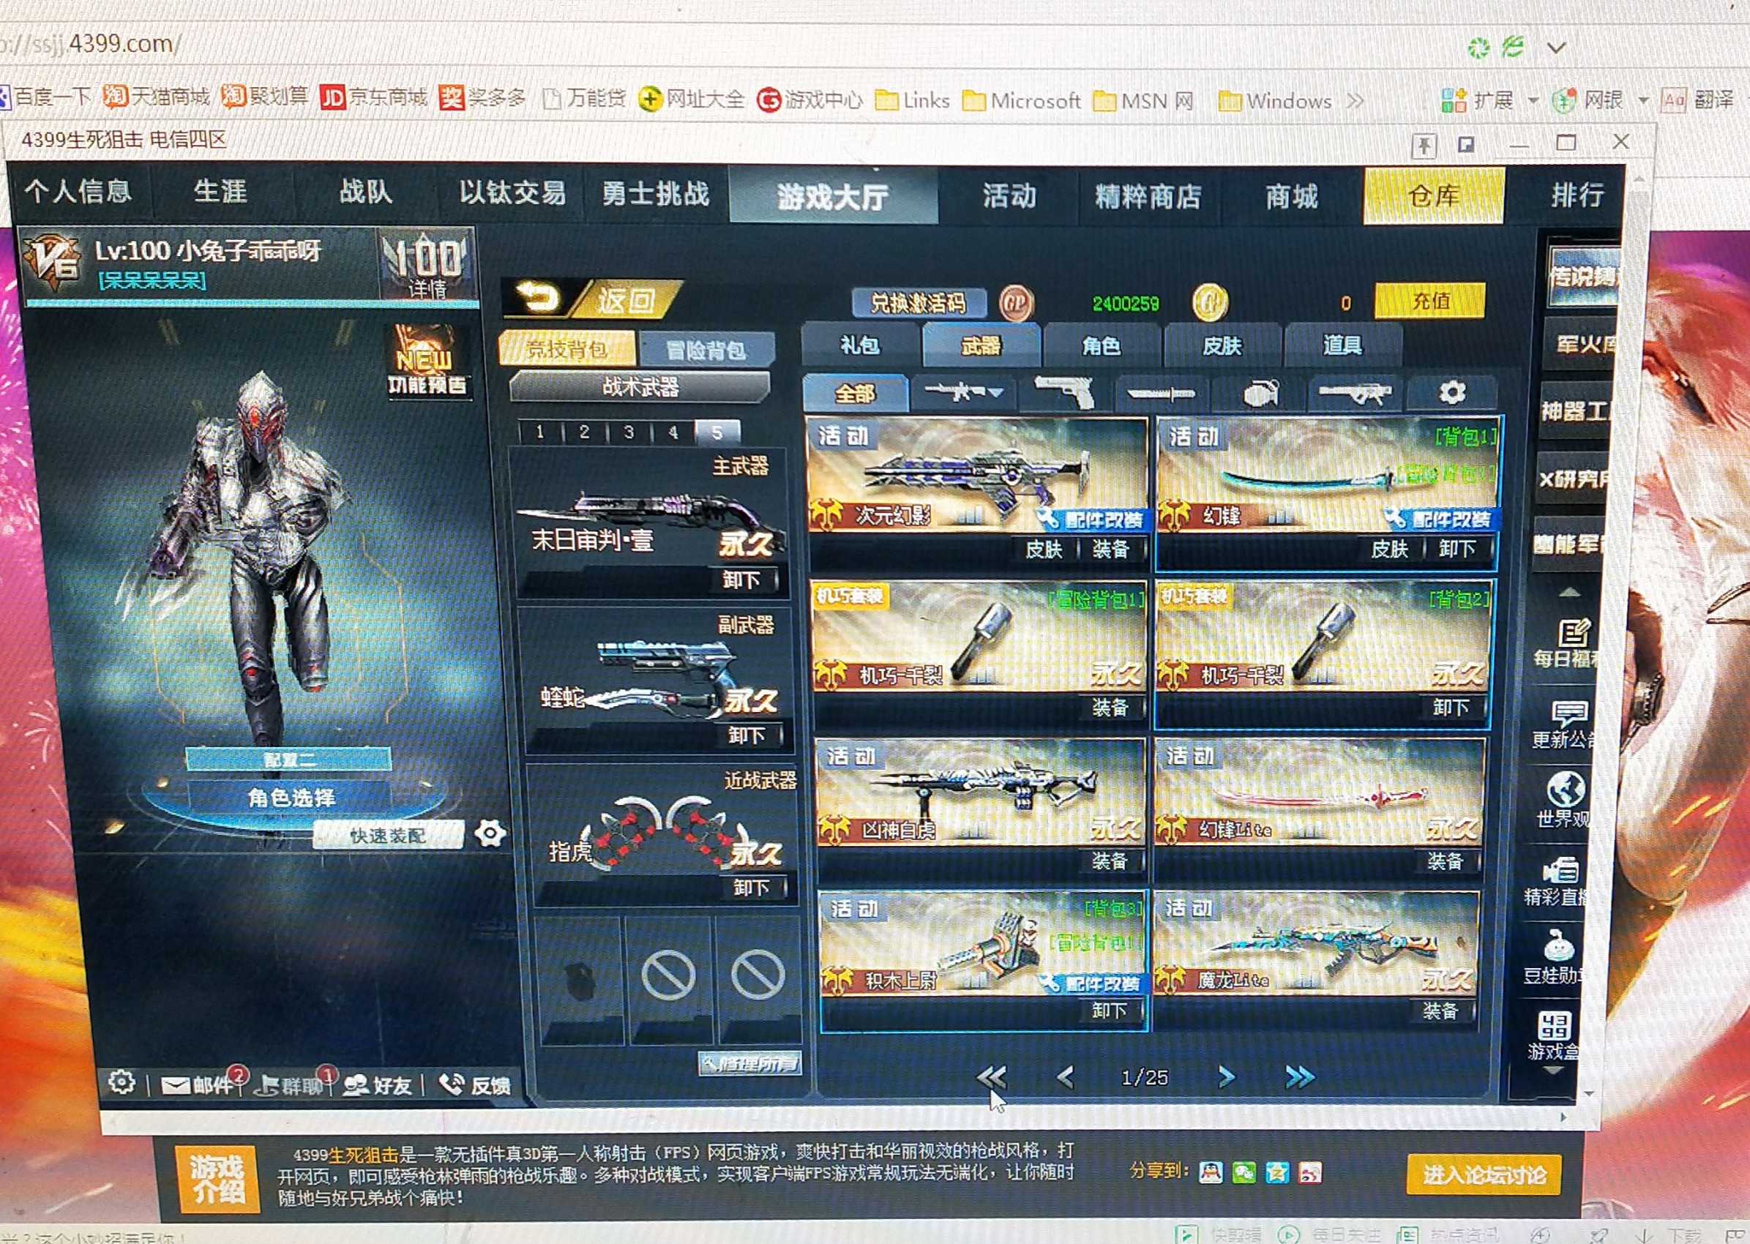Select backpack slot 3
Image resolution: width=1750 pixels, height=1244 pixels.
point(629,432)
